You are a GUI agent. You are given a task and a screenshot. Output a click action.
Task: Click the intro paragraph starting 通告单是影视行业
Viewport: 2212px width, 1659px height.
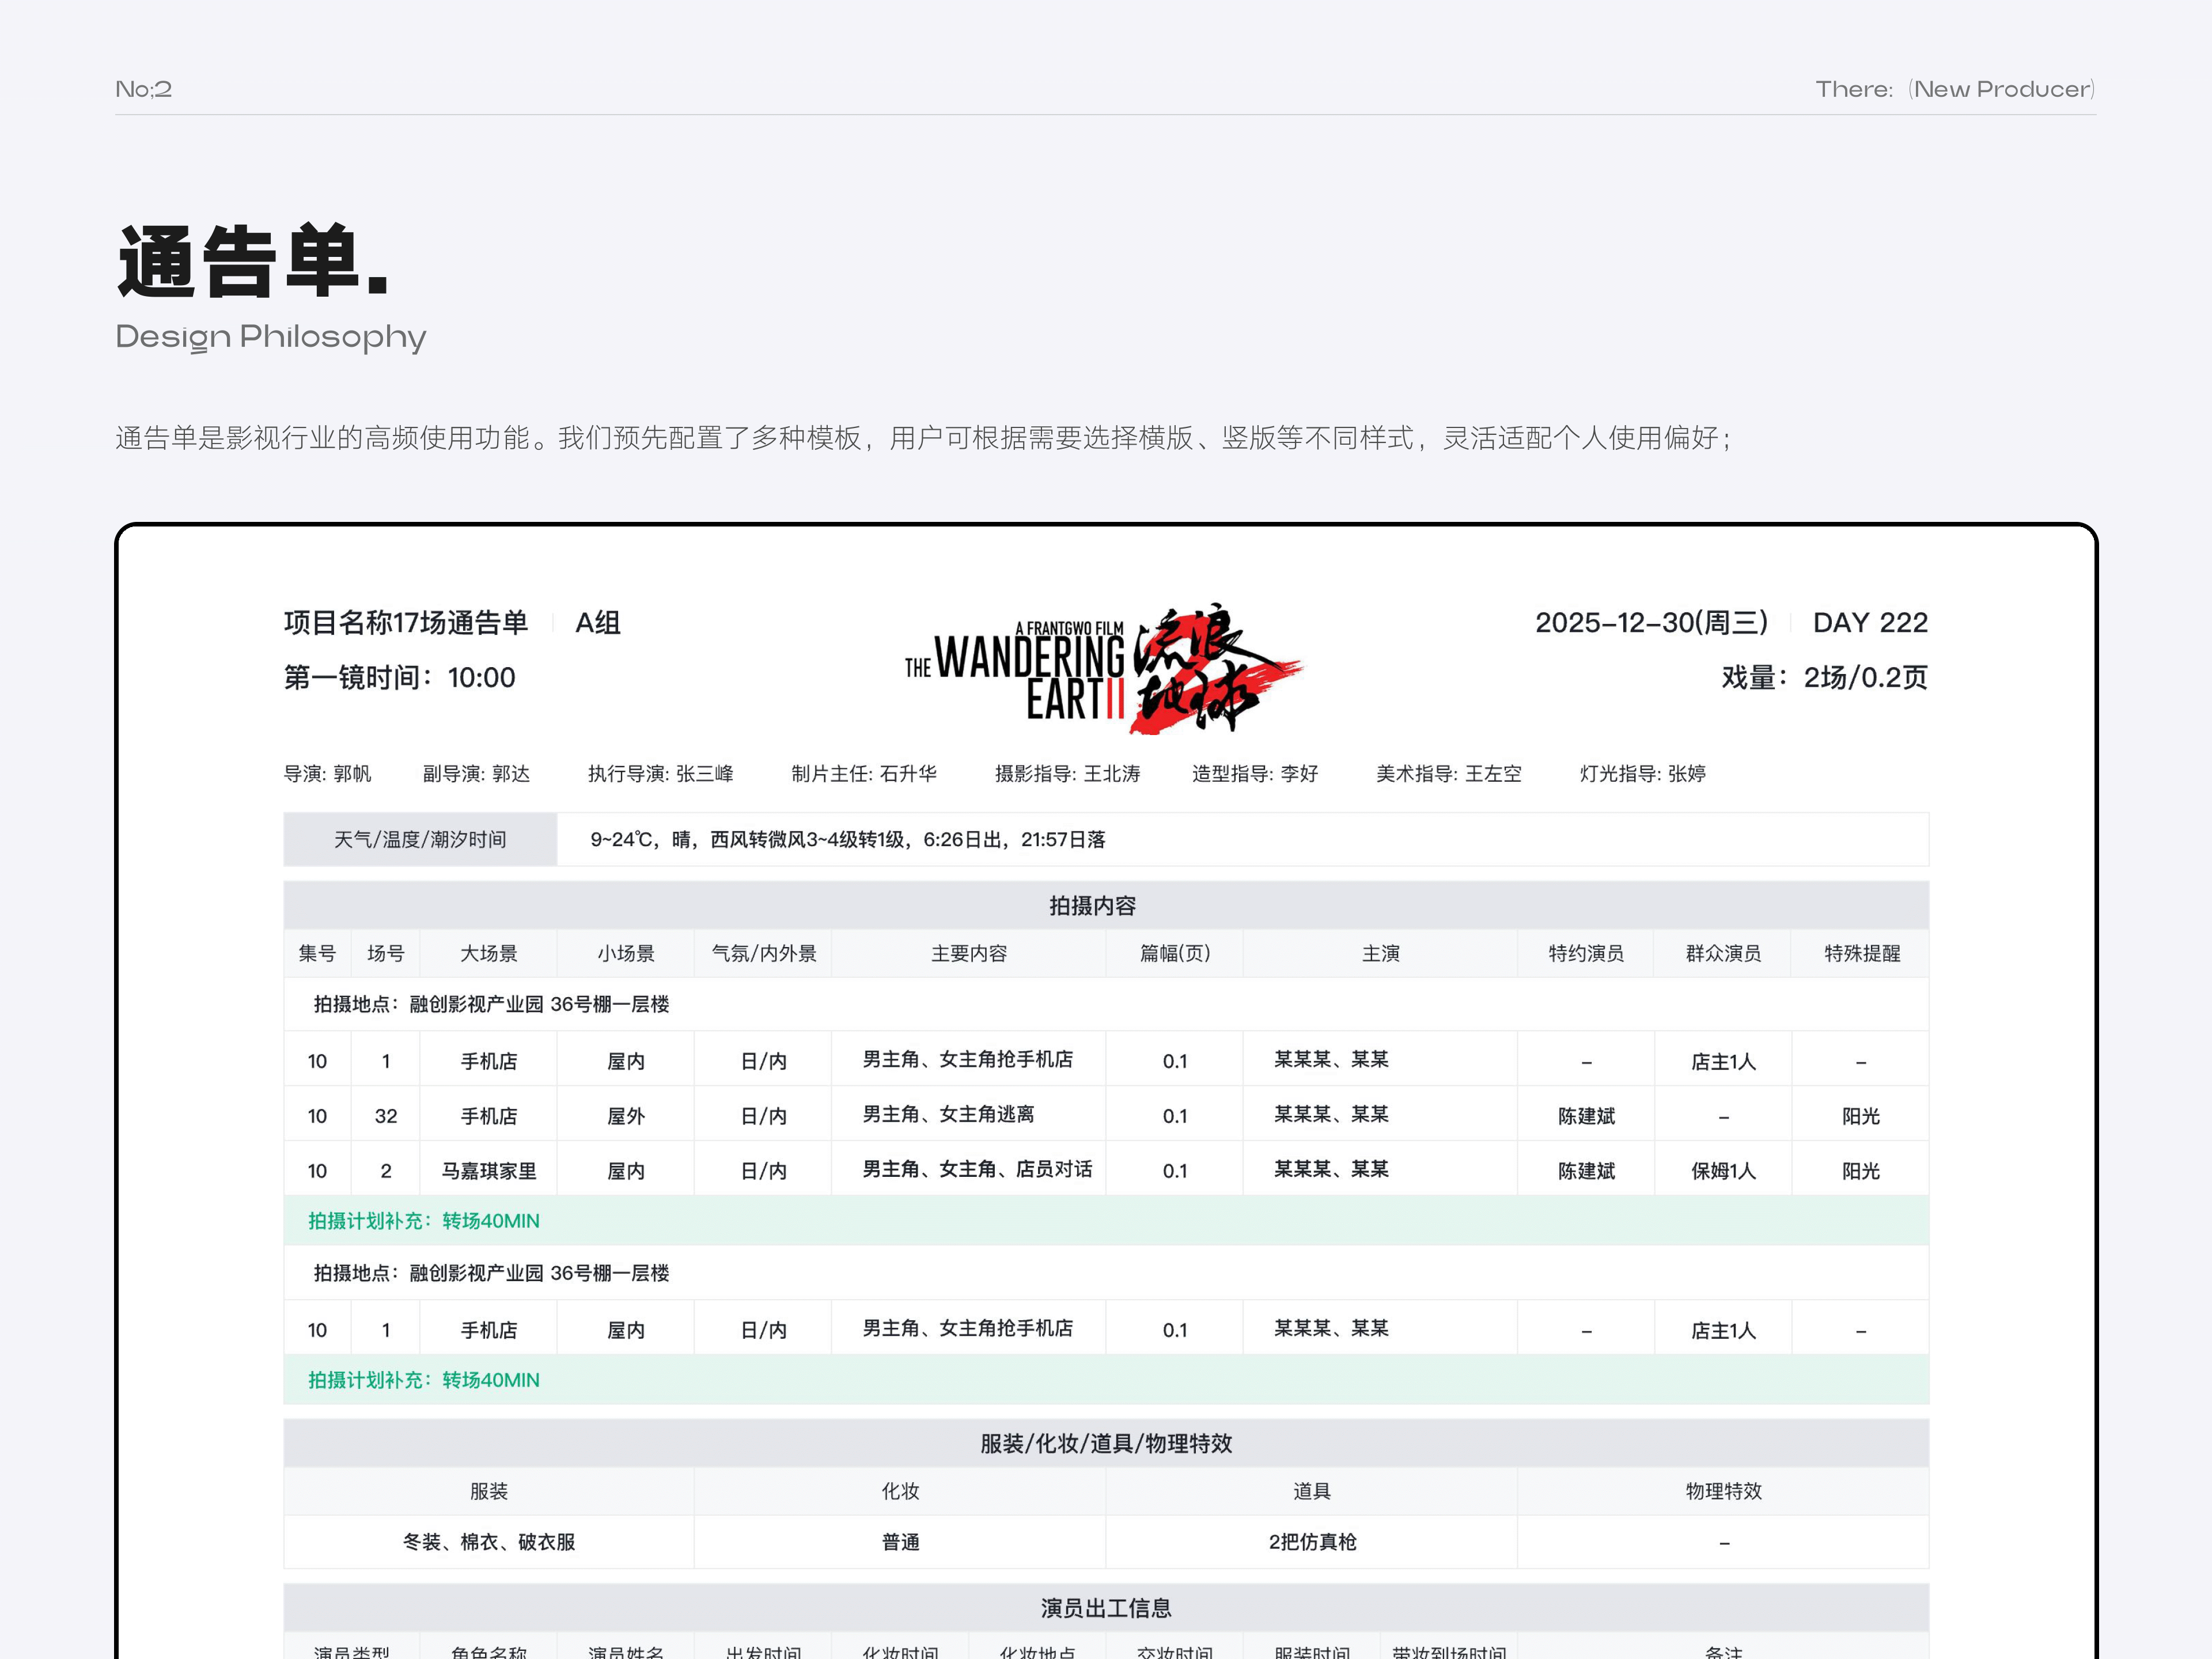click(924, 438)
